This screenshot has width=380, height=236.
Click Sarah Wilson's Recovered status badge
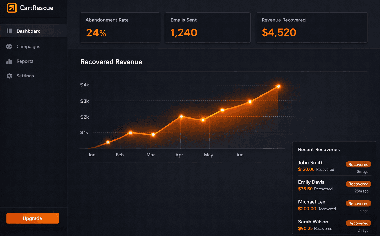point(358,223)
